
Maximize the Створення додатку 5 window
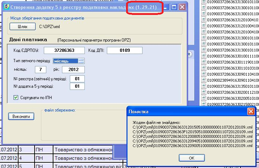[174, 7]
